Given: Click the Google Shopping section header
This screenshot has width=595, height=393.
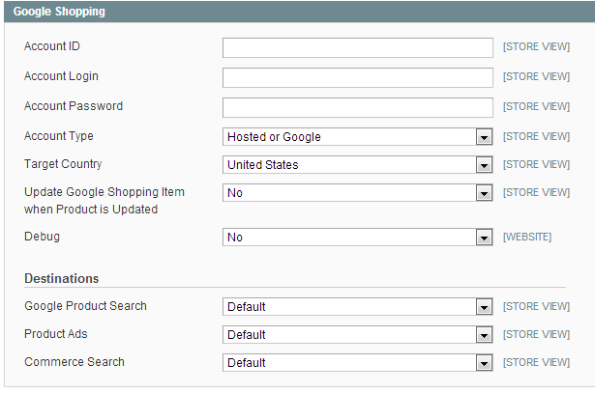Looking at the screenshot, I should point(60,13).
